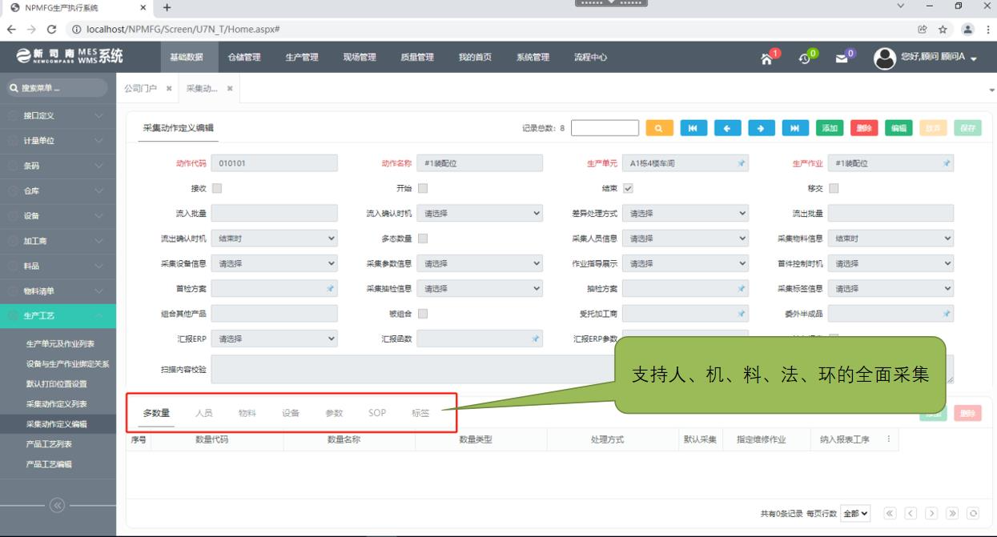
Task: Jump to first record navigation icon
Action: [x=693, y=128]
